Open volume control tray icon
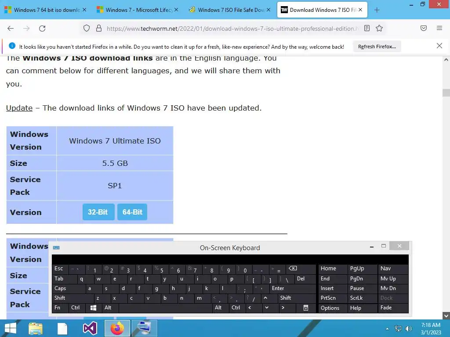The height and width of the screenshot is (337, 450). click(409, 329)
